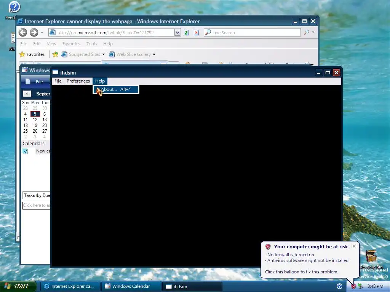Click the ihdsim taskbar button
The height and width of the screenshot is (292, 390).
(x=192, y=286)
